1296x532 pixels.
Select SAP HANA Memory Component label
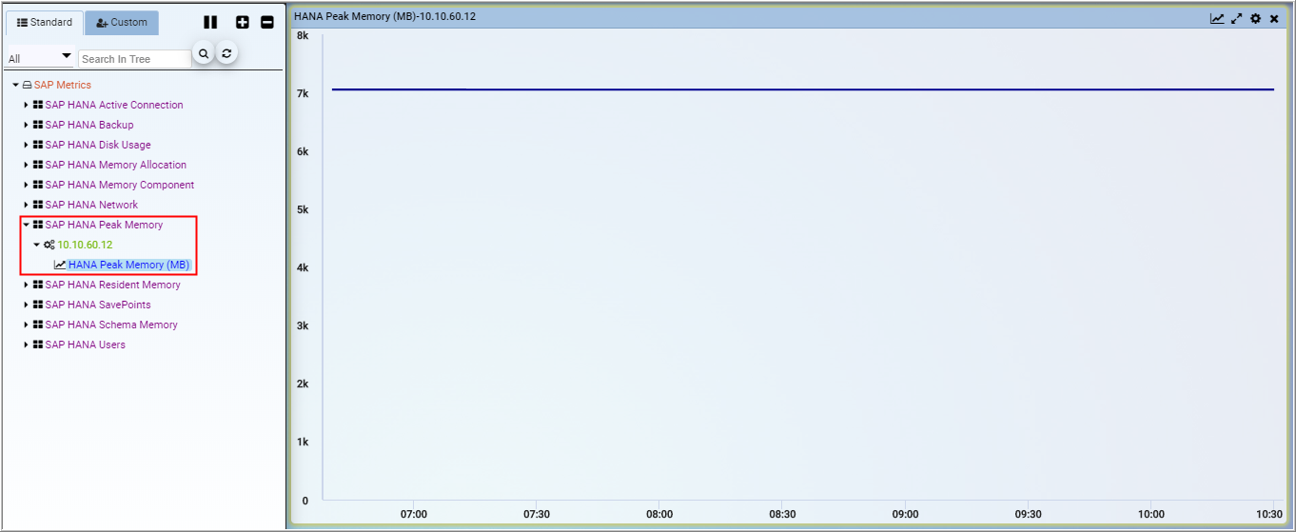[x=120, y=185]
